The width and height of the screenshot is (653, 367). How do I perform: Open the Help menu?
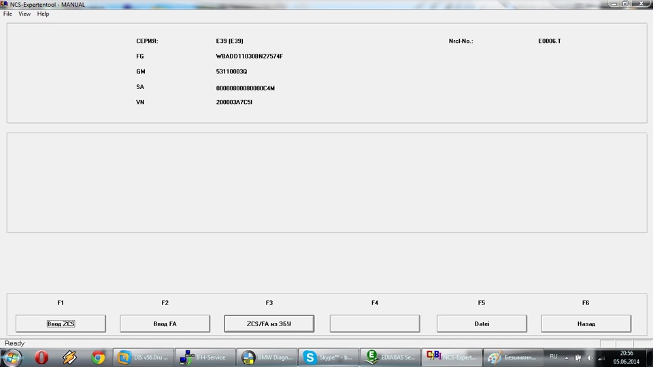point(43,14)
